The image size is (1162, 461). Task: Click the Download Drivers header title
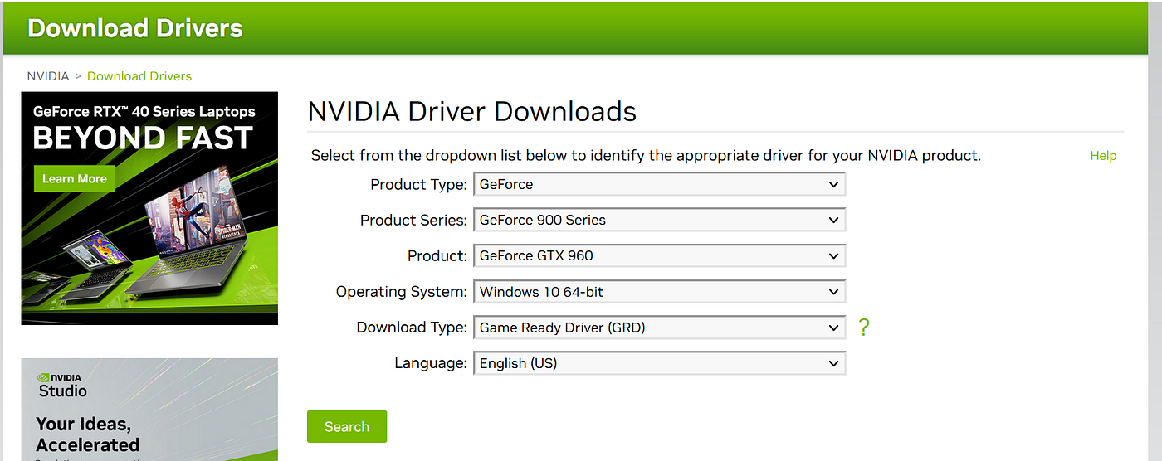[135, 28]
